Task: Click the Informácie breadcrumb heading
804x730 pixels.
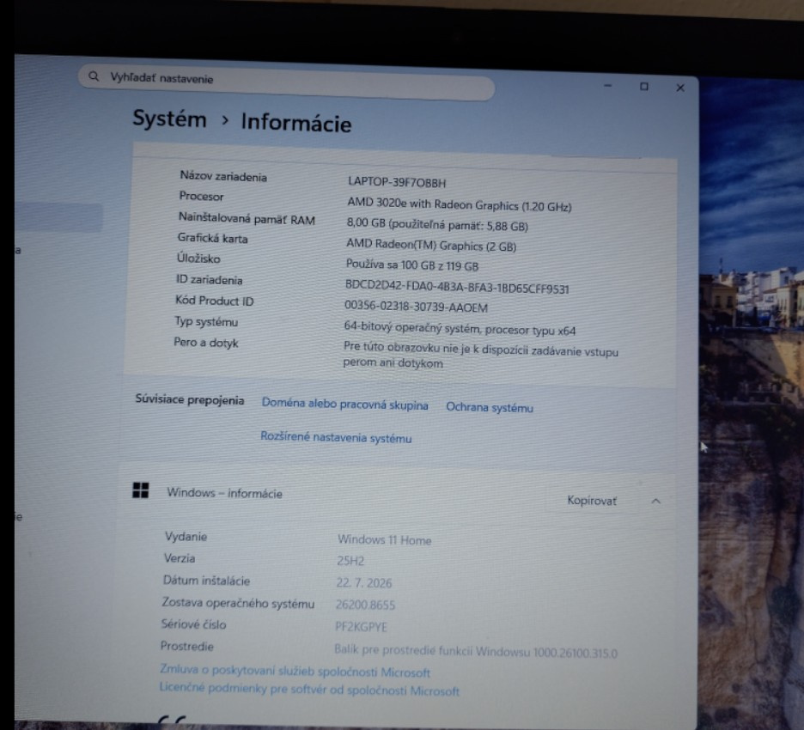Action: point(296,123)
